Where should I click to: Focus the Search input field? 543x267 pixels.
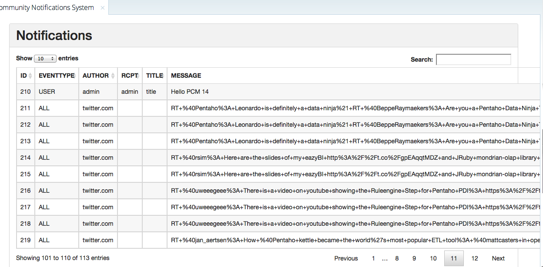473,59
